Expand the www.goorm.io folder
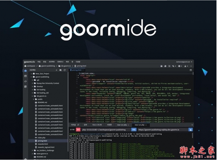218x160 pixels. [x=32, y=153]
